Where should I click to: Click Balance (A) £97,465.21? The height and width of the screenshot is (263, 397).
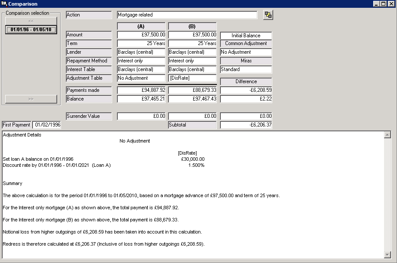[141, 99]
